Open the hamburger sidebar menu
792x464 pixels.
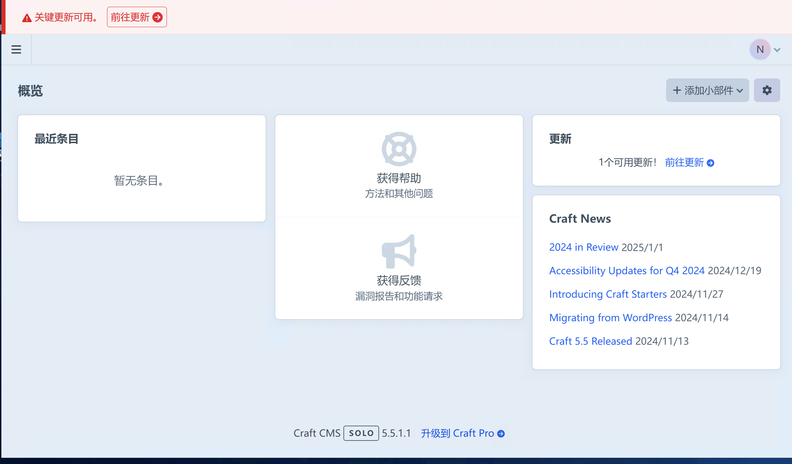coord(16,49)
